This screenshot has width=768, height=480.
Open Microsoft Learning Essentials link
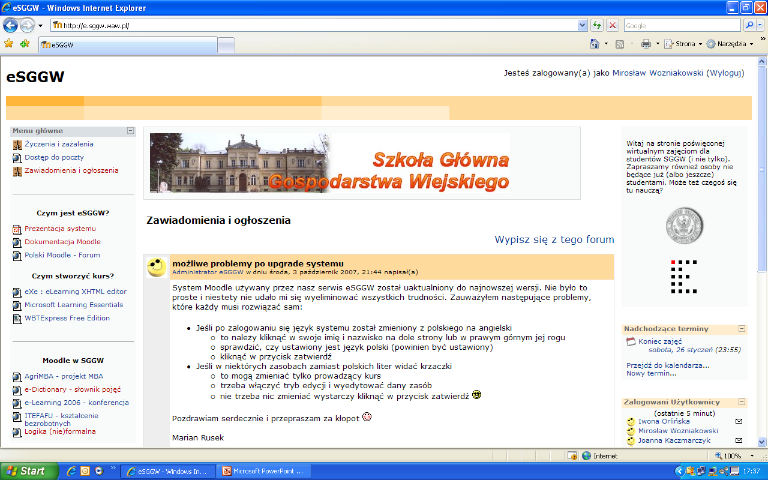[74, 305]
